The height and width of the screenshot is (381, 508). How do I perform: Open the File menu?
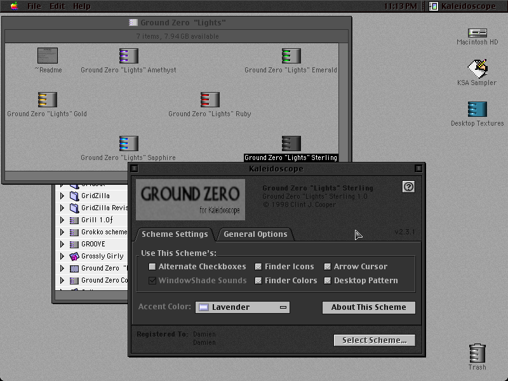pos(34,6)
